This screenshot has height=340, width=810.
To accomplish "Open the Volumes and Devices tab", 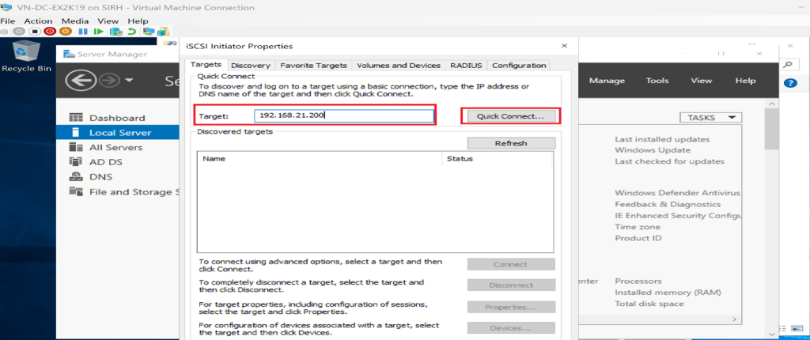I will 398,65.
